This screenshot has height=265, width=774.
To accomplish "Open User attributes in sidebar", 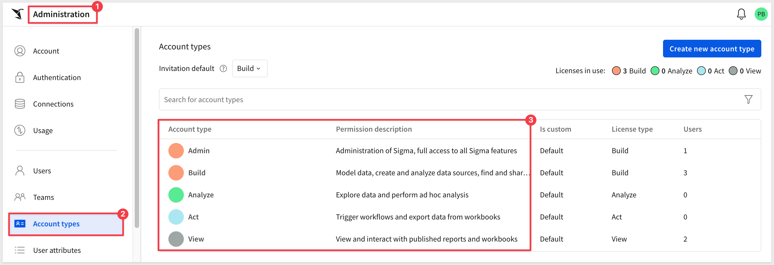I will [x=57, y=250].
